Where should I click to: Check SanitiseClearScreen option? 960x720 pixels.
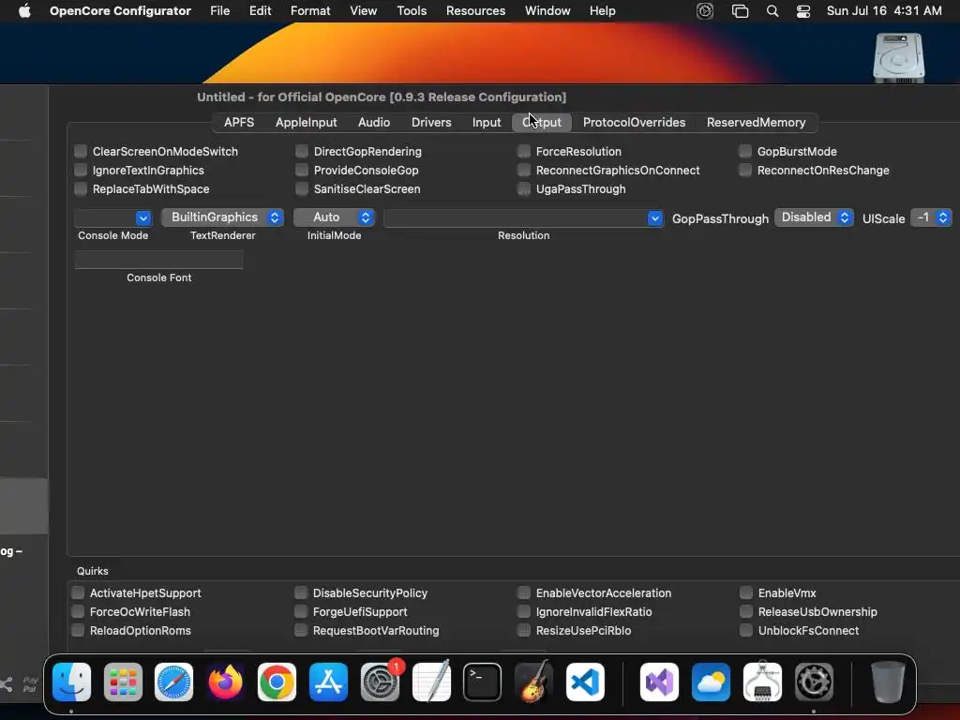click(x=302, y=189)
